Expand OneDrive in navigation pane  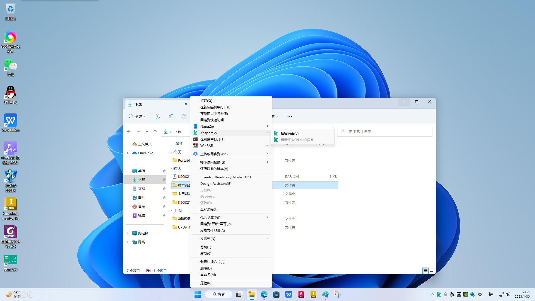pos(128,153)
